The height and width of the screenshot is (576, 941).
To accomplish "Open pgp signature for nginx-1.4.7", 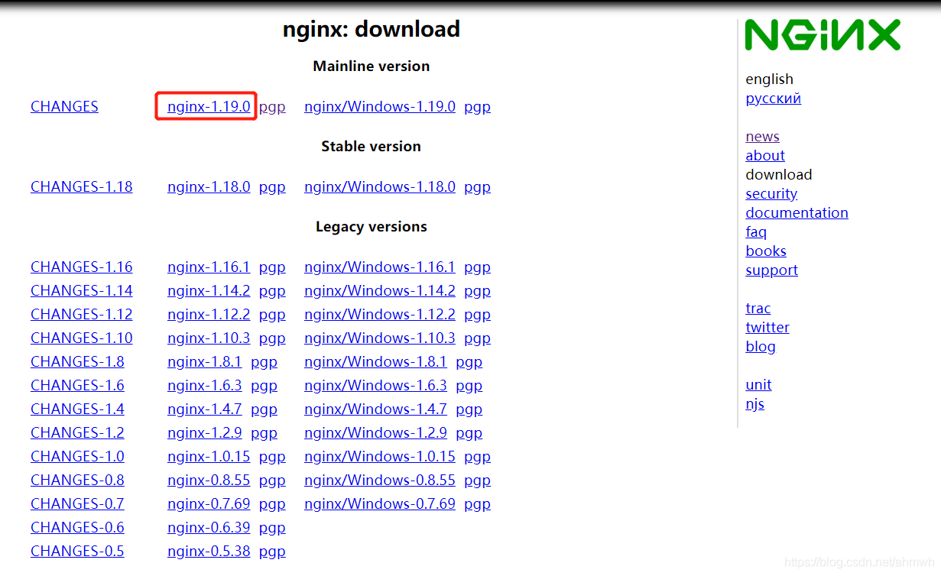I will point(264,409).
